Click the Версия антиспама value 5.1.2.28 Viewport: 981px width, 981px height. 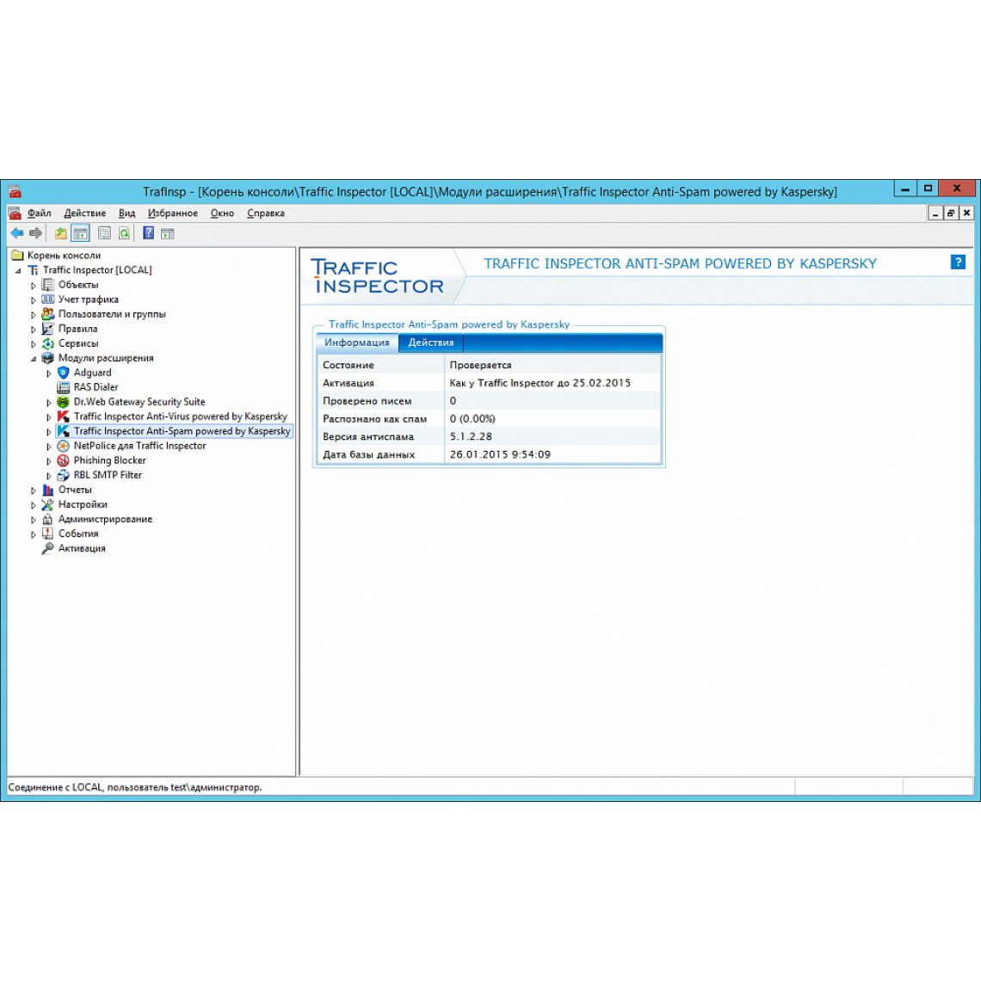click(x=471, y=436)
